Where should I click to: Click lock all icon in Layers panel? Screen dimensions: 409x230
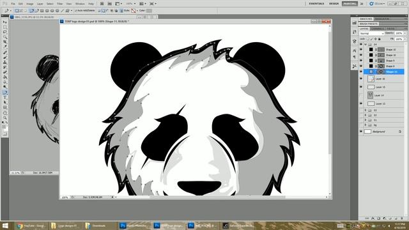[x=380, y=39]
